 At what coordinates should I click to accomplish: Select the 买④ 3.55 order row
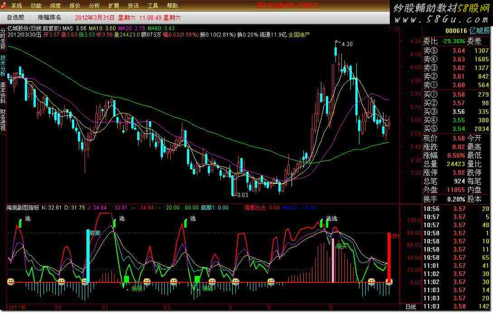456,120
